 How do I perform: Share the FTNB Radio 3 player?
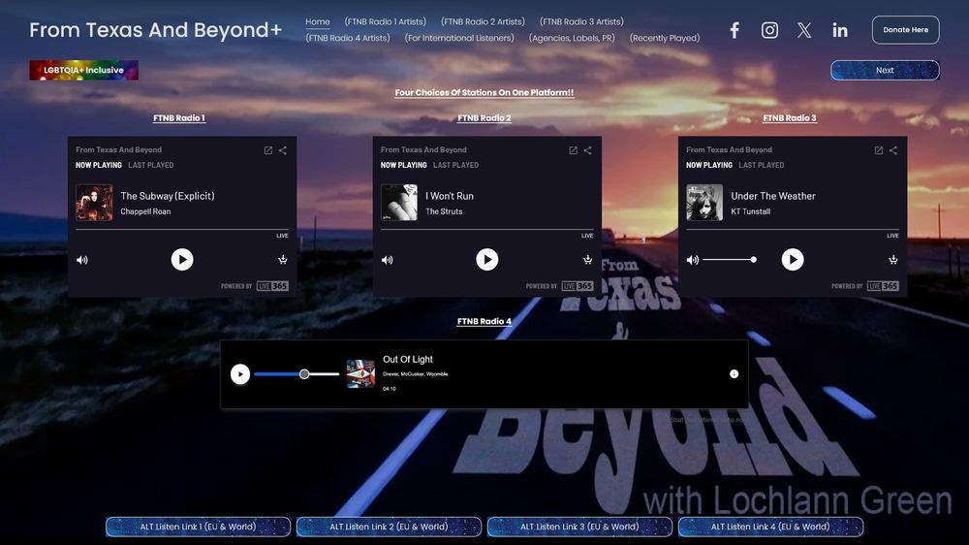click(x=893, y=150)
